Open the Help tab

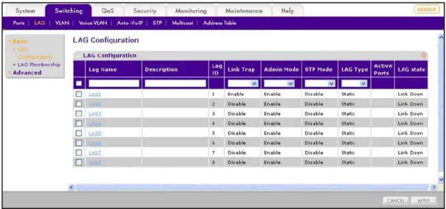tap(287, 11)
